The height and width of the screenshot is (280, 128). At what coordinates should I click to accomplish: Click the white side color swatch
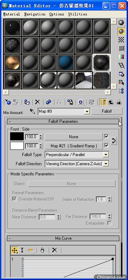[x=17, y=146]
